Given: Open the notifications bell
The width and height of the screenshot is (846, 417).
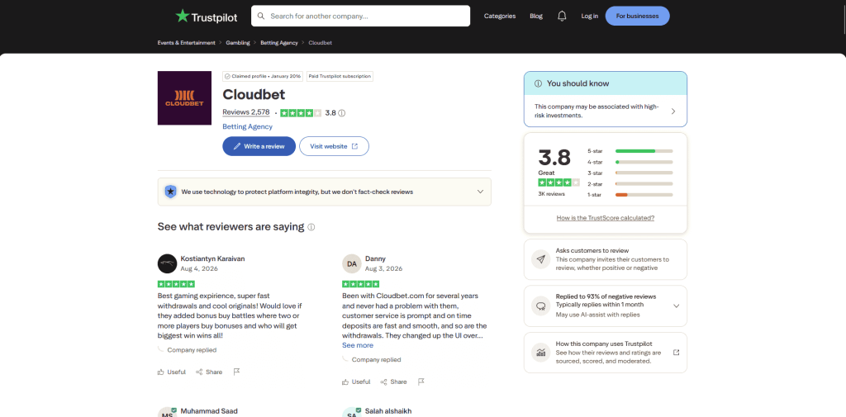Looking at the screenshot, I should click(562, 17).
